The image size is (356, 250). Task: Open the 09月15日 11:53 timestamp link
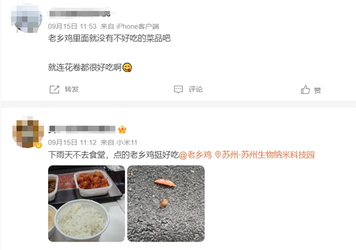click(72, 27)
